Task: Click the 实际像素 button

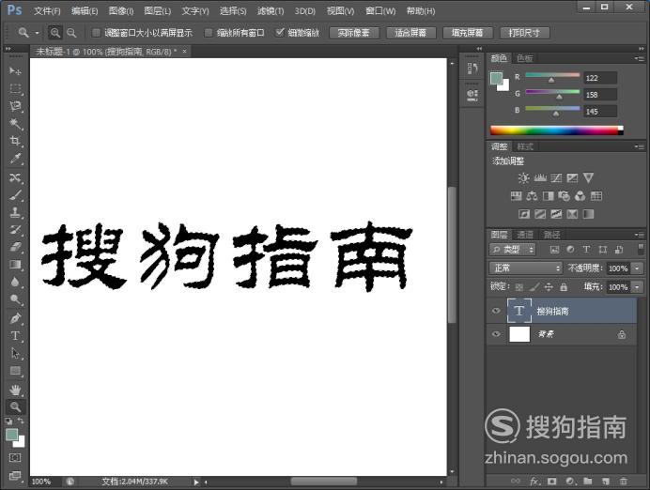Action: [x=354, y=33]
